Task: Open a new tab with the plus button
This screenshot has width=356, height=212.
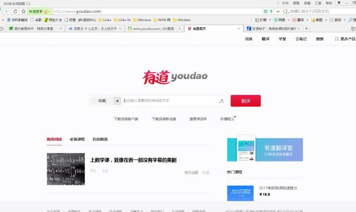Action: click(306, 28)
